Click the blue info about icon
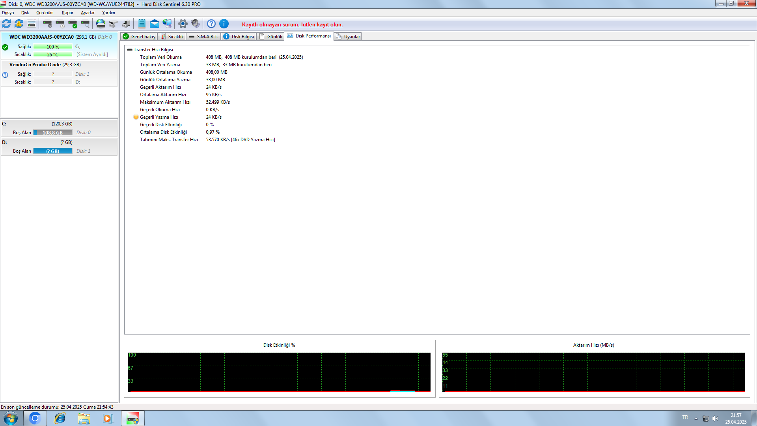 point(224,24)
